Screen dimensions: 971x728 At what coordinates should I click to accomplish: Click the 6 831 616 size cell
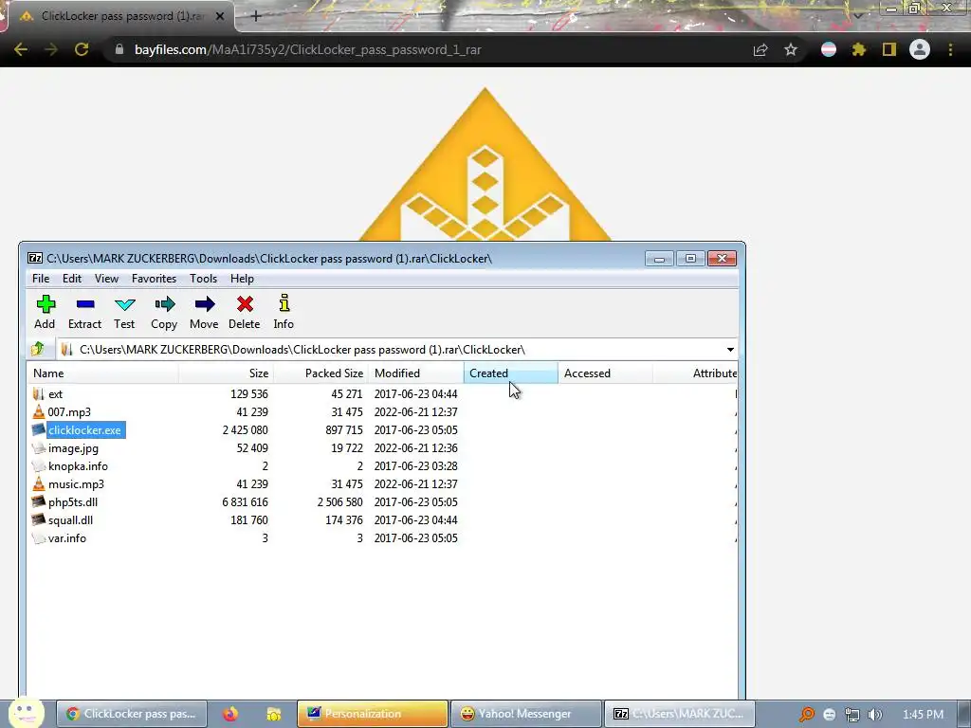(x=246, y=502)
